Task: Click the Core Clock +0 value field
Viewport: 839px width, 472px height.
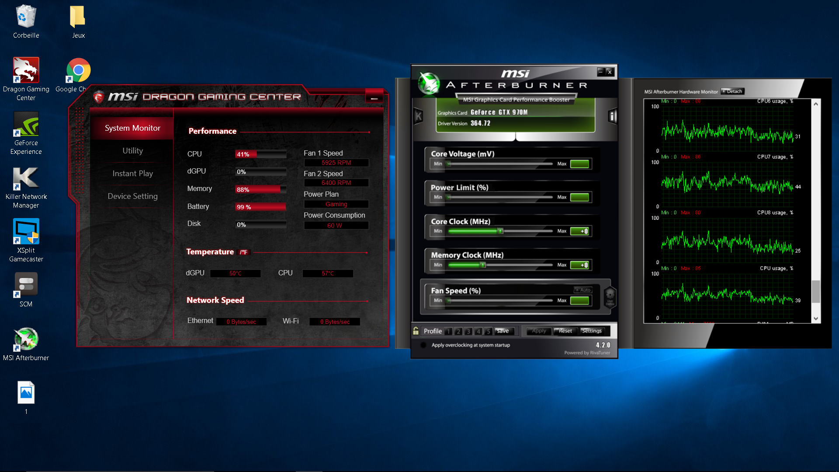Action: 580,231
